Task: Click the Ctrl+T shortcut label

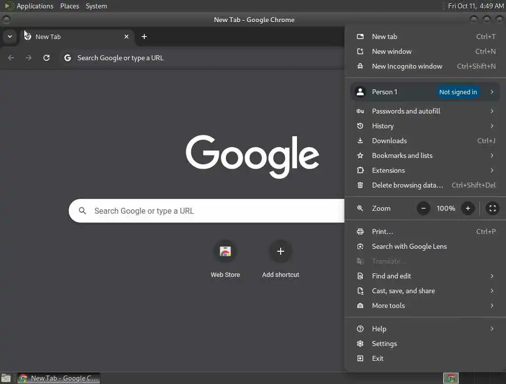Action: click(x=486, y=37)
